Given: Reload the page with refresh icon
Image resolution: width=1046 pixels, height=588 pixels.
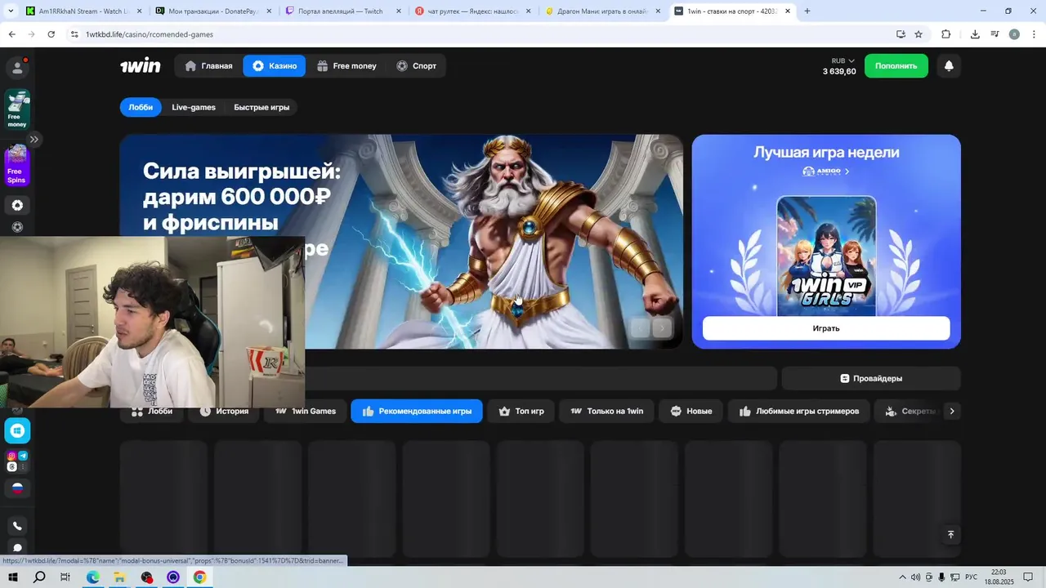Looking at the screenshot, I should point(51,34).
